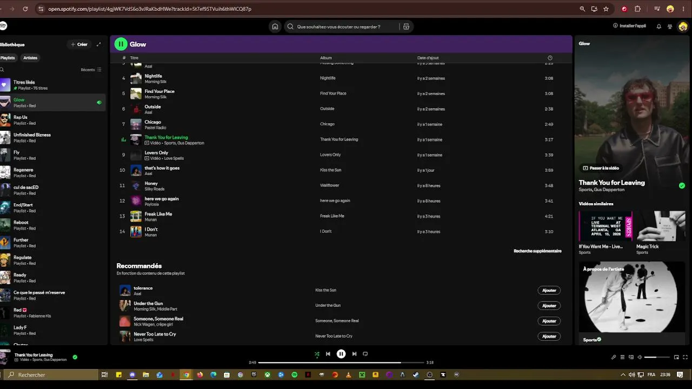Open Windows Task View in taskbar
Viewport: 692px width, 389px height.
coord(104,374)
